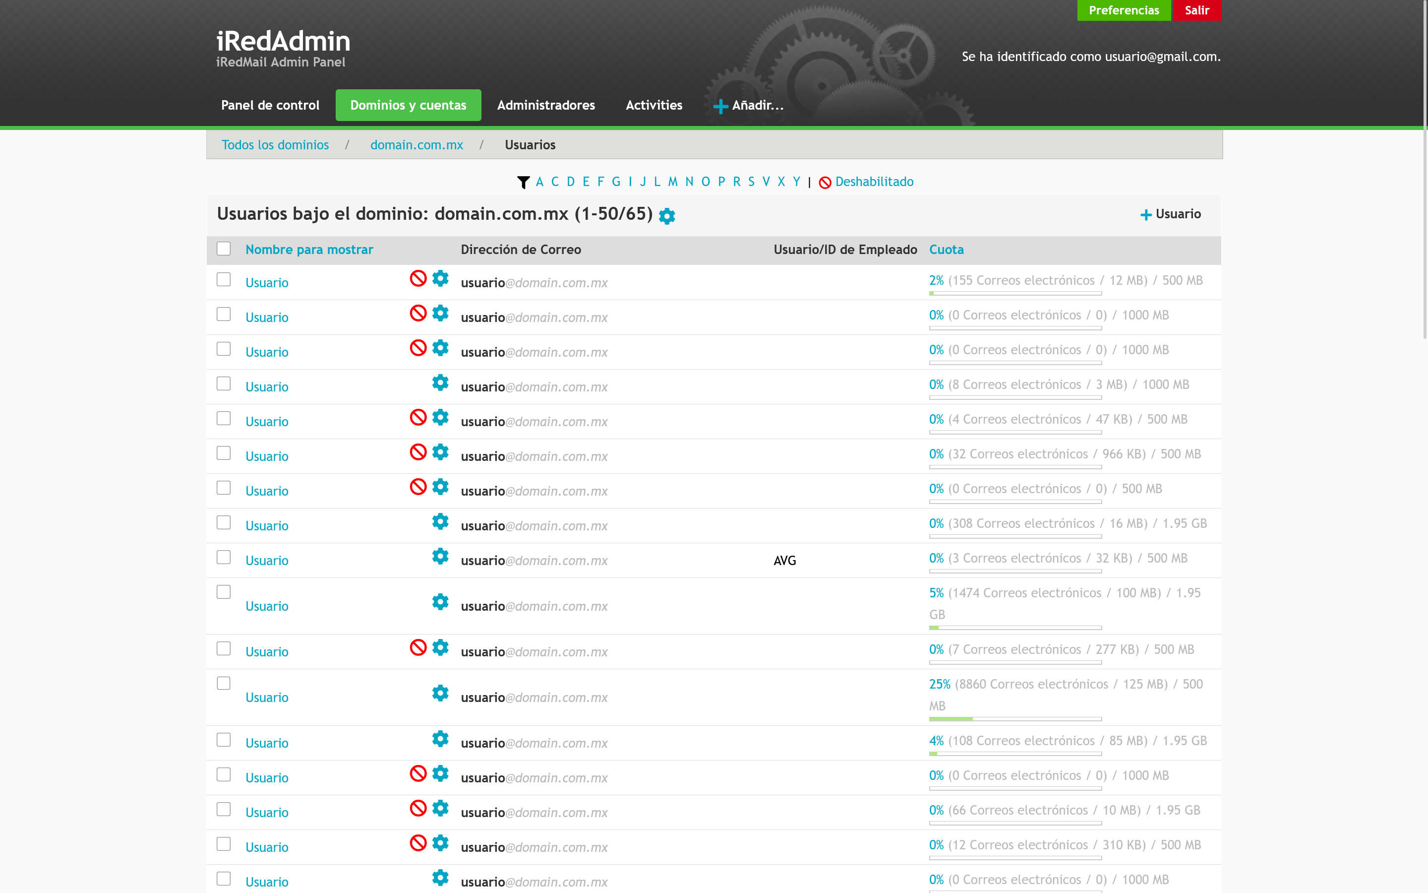Click the Dirección de Correo column header
Viewport: 1428px width, 893px height.
(521, 250)
